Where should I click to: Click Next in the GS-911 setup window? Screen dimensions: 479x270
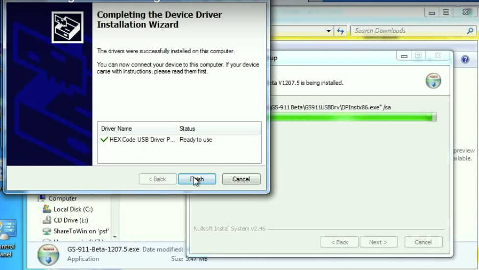tap(379, 242)
